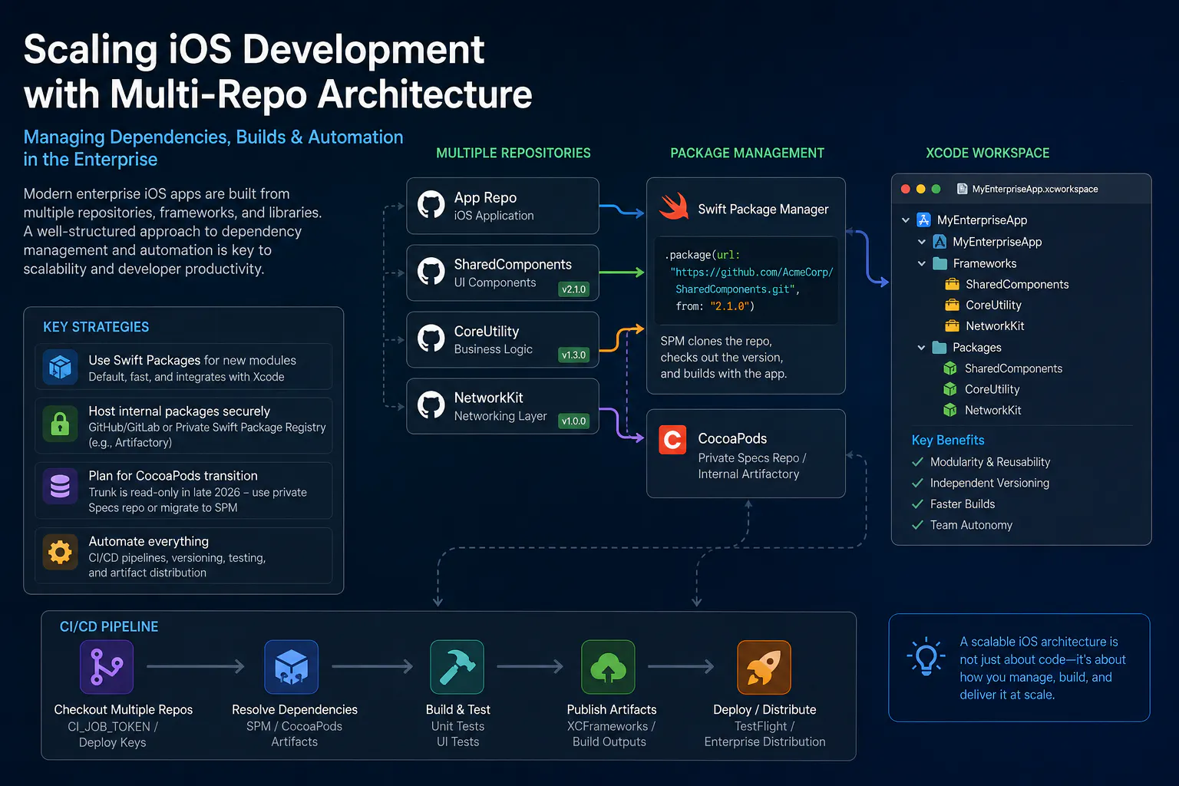Click the Swift Package Manager title text

click(x=763, y=209)
